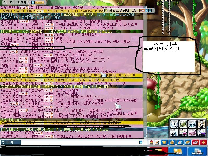Open the SHORTCUT tab
This screenshot has width=208, height=156.
click(198, 152)
